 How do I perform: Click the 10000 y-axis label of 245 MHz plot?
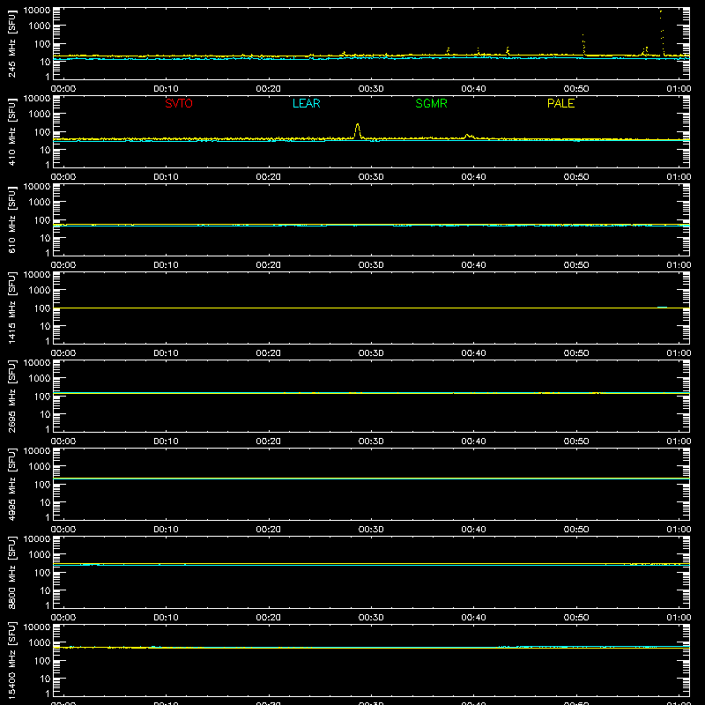click(x=37, y=11)
